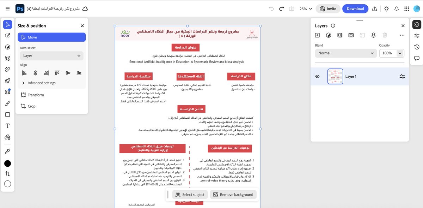
Task: Select the place image tool
Action: click(7, 137)
